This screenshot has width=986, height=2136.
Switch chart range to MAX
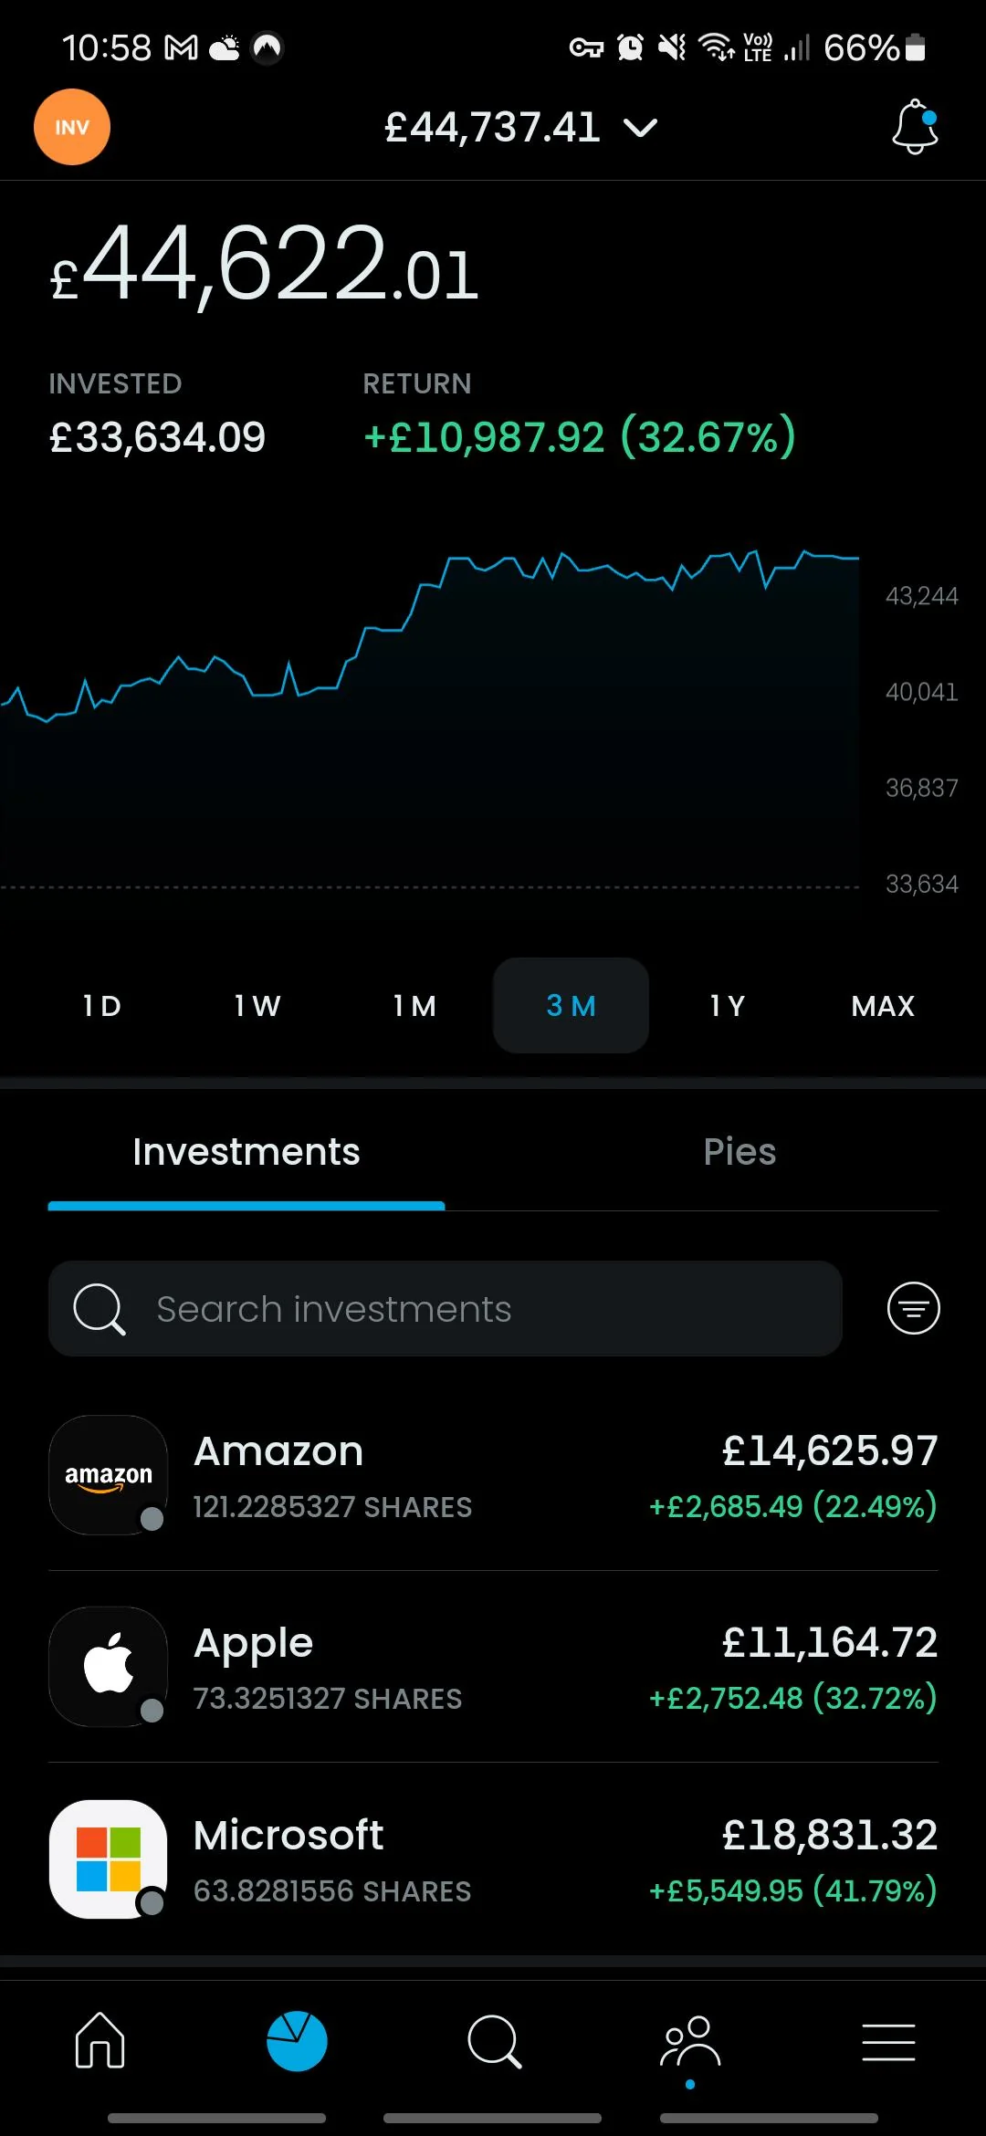coord(883,1006)
